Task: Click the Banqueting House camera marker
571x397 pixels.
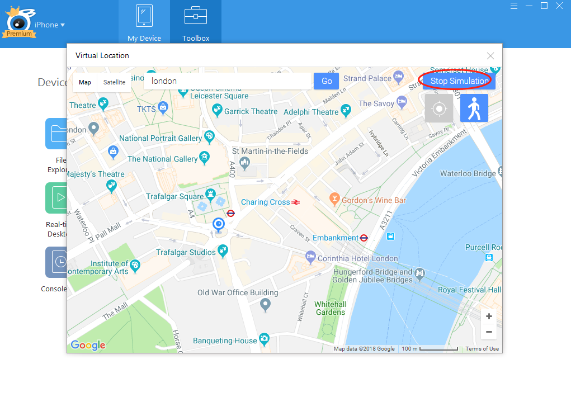Action: tap(264, 339)
